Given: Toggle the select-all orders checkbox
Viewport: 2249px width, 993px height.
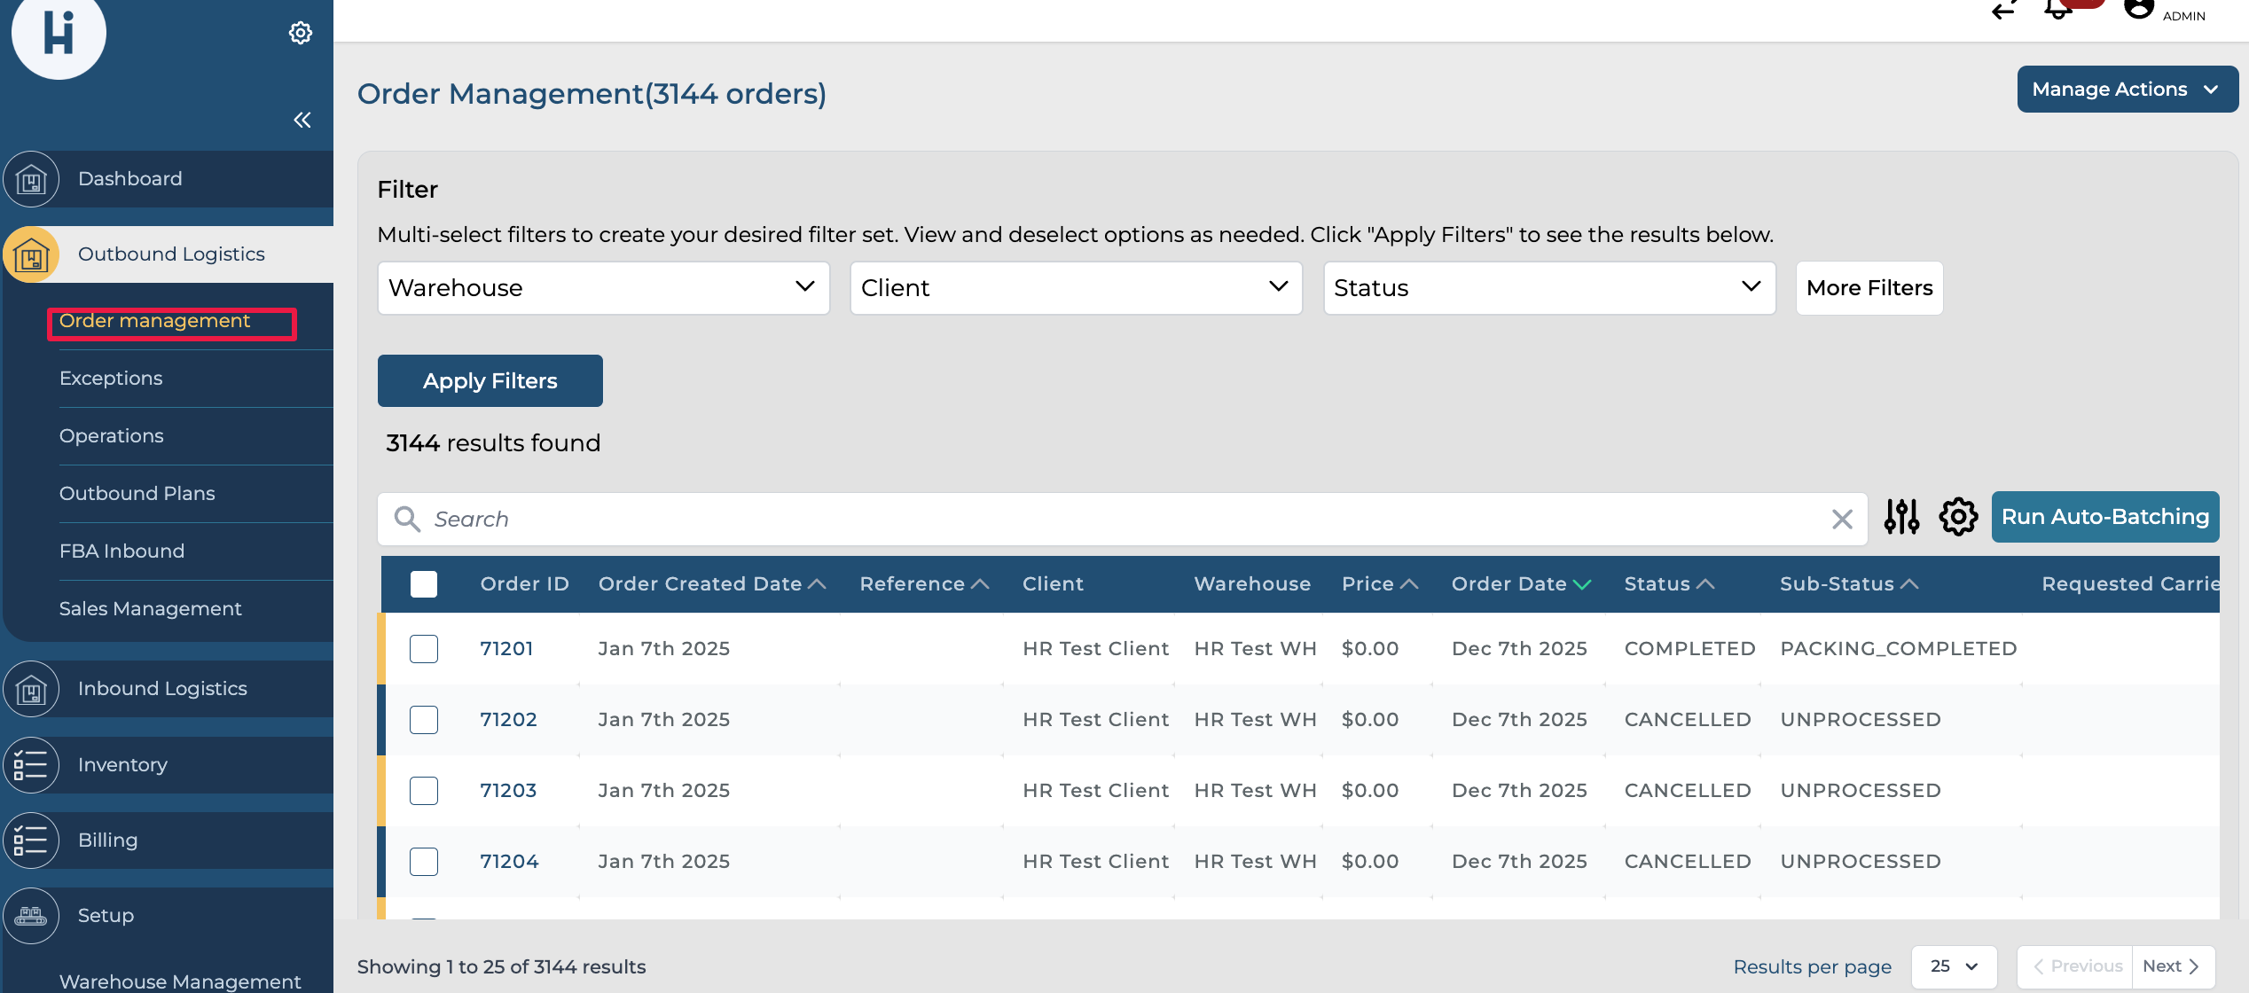Looking at the screenshot, I should click(x=424, y=584).
